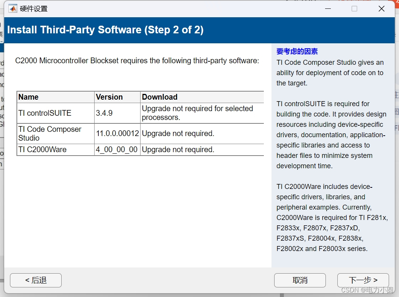Click Code Composer Studio 'Upgrade not required.' cell
This screenshot has height=297, width=399.
(202, 134)
